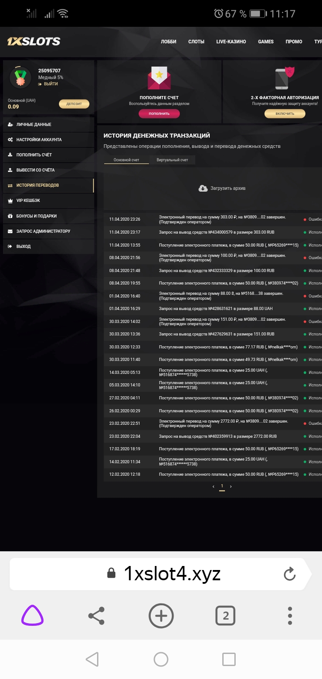Go to next page arrow
Screen dimensions: 322x679
(x=231, y=486)
